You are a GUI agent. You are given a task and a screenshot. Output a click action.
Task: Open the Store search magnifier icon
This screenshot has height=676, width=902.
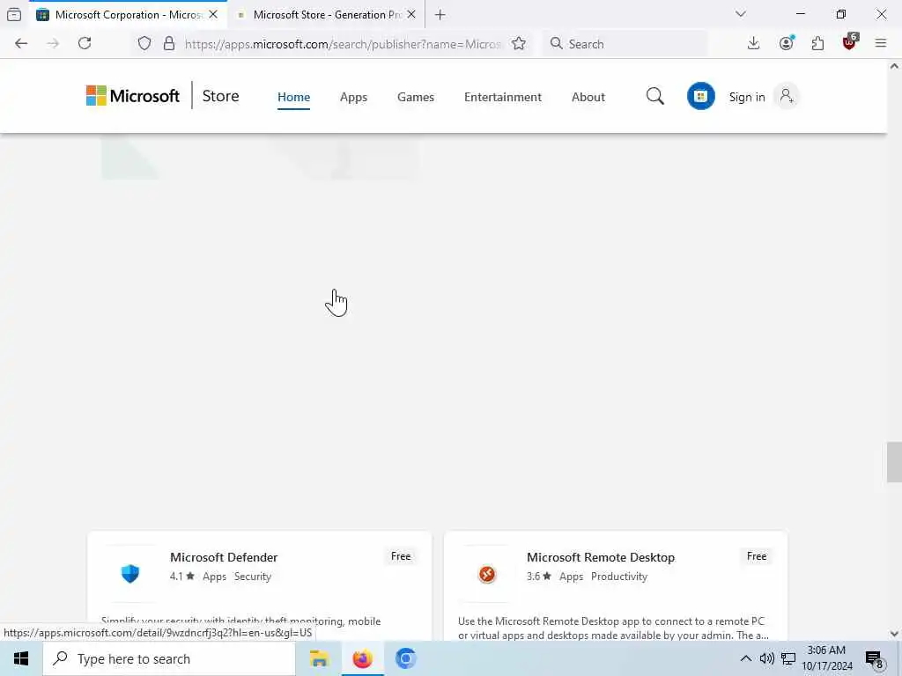pos(654,96)
